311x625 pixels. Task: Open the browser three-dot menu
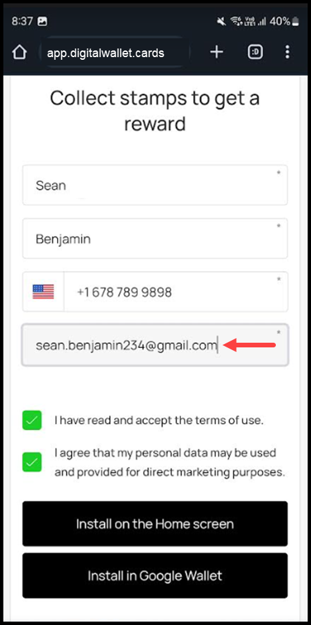pos(288,52)
